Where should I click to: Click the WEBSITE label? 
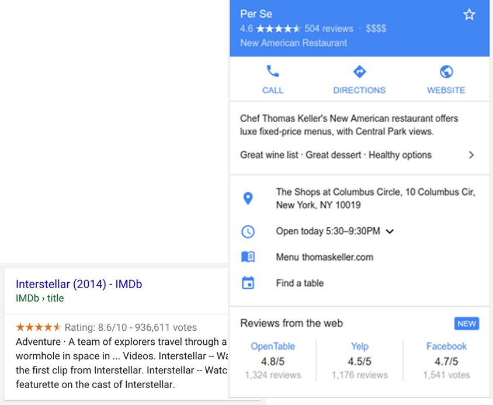pos(446,91)
